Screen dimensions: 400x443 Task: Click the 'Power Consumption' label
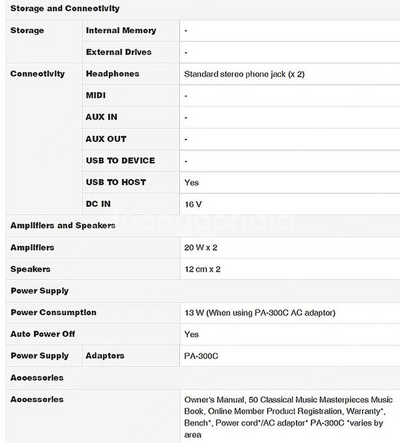coord(54,312)
